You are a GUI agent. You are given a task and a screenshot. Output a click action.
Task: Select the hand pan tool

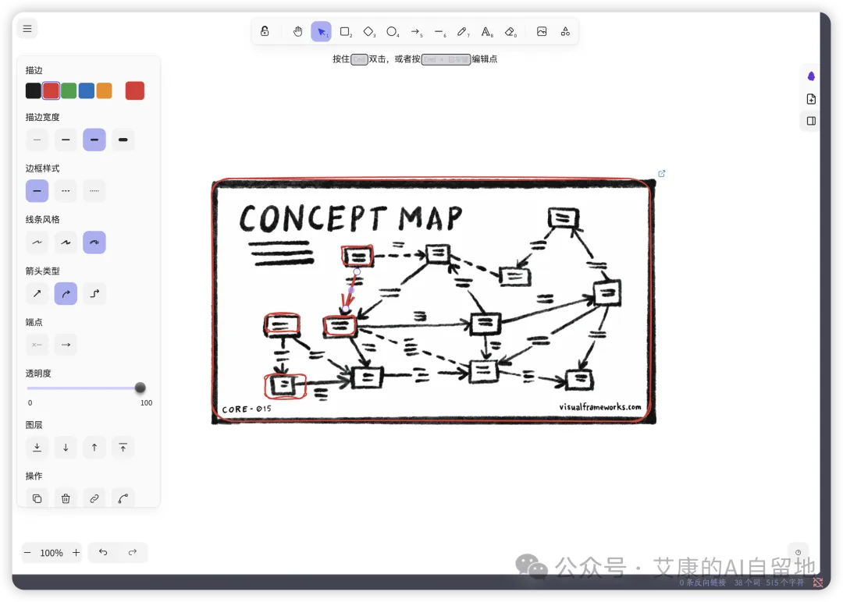298,32
